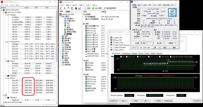Screen dimensions: 203x107
Task: Click the Intel Core i7 logo in CPU-Z
Action: (172, 12)
